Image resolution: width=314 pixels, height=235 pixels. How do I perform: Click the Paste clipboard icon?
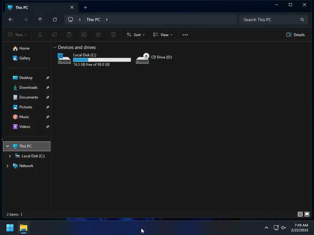point(69,35)
